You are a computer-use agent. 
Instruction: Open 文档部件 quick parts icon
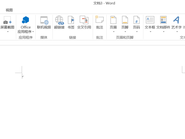tap(163, 20)
